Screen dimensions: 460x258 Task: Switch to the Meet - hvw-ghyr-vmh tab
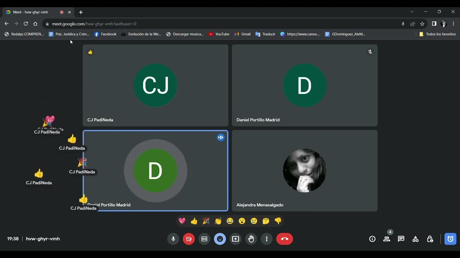(38, 12)
